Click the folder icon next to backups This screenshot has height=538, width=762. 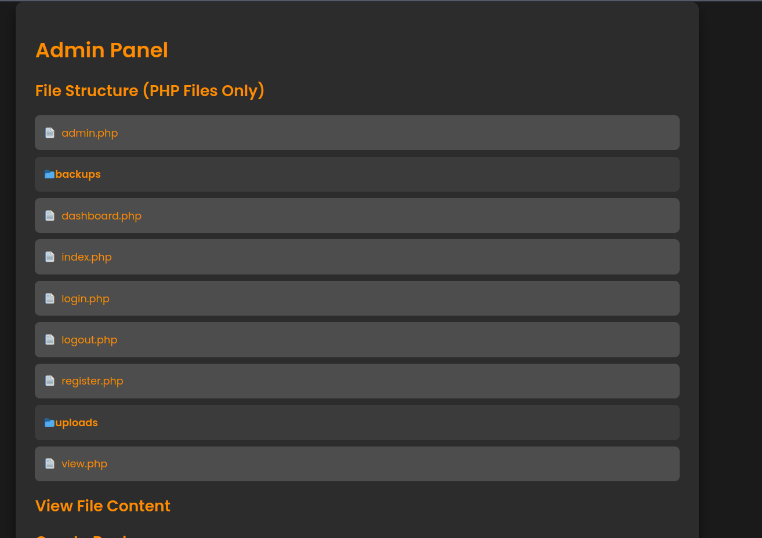50,174
